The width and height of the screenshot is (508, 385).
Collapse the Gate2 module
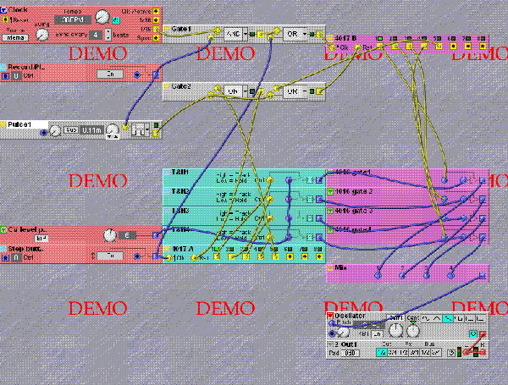pos(167,86)
